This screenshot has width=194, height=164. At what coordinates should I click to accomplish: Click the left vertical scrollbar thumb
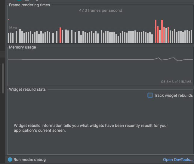3,78
